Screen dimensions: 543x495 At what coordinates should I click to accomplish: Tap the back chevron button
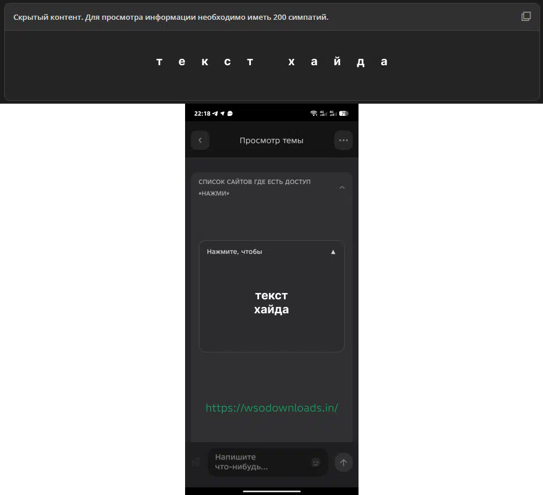click(200, 140)
